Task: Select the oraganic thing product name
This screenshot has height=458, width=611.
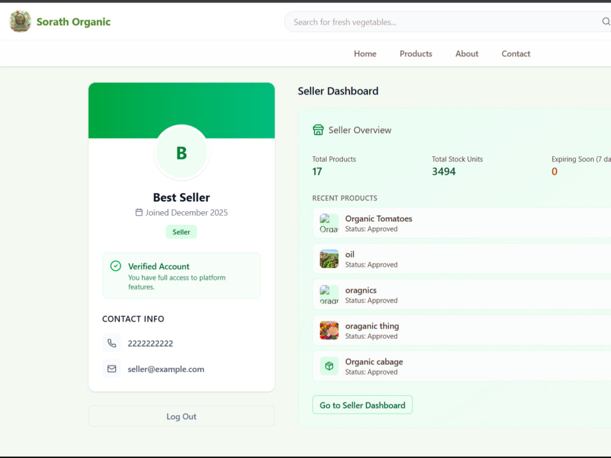Action: 372,326
